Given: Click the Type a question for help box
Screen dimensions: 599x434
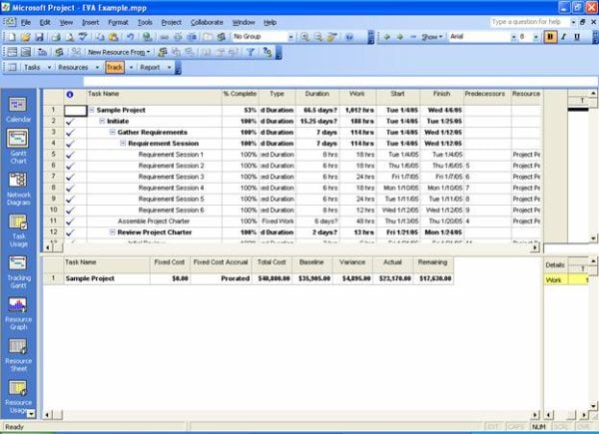Looking at the screenshot, I should [529, 22].
